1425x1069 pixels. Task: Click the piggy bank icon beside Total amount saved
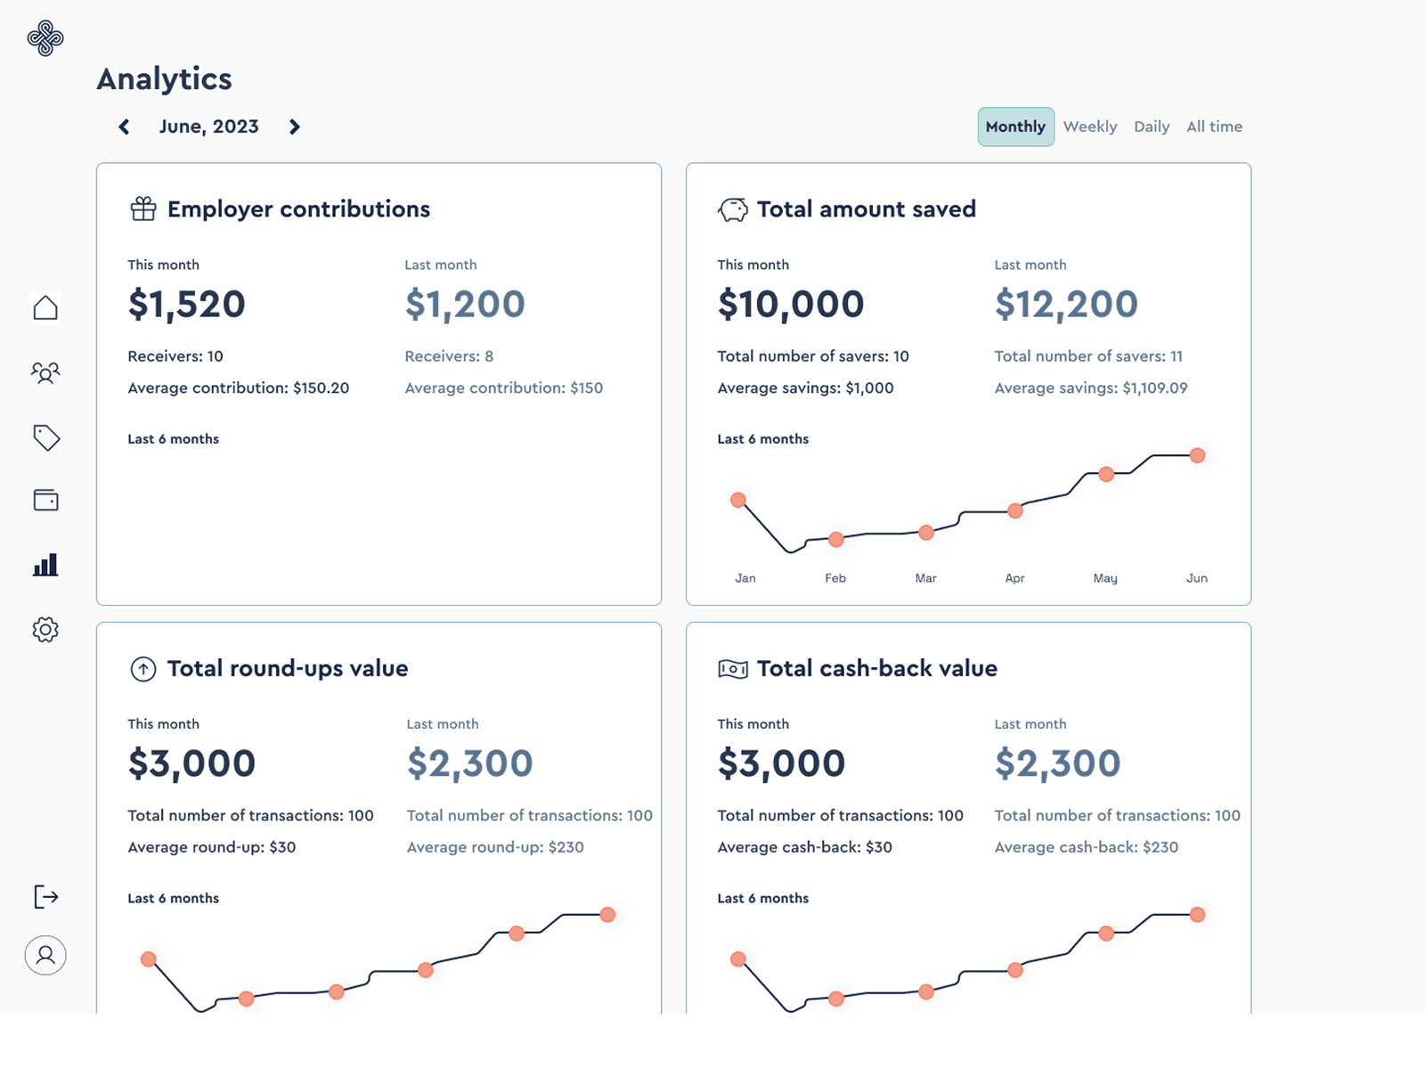tap(733, 210)
